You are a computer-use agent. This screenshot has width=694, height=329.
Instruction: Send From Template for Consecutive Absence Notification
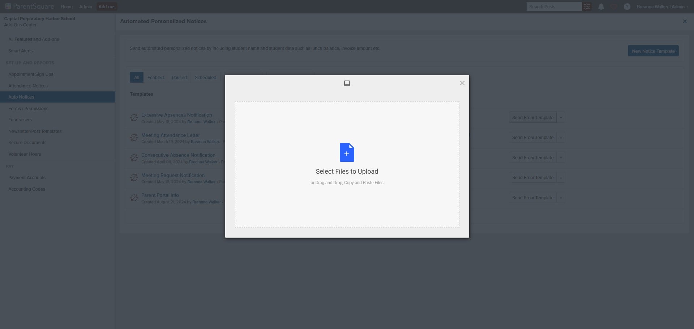pyautogui.click(x=533, y=158)
